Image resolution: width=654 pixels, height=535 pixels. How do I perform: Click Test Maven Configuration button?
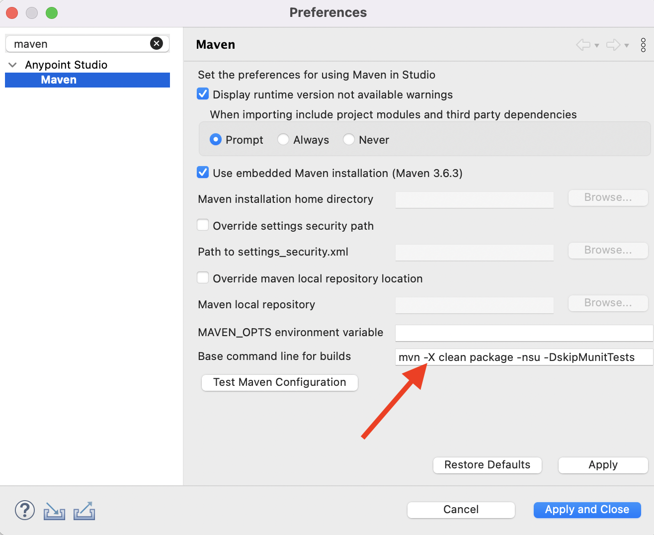click(279, 382)
